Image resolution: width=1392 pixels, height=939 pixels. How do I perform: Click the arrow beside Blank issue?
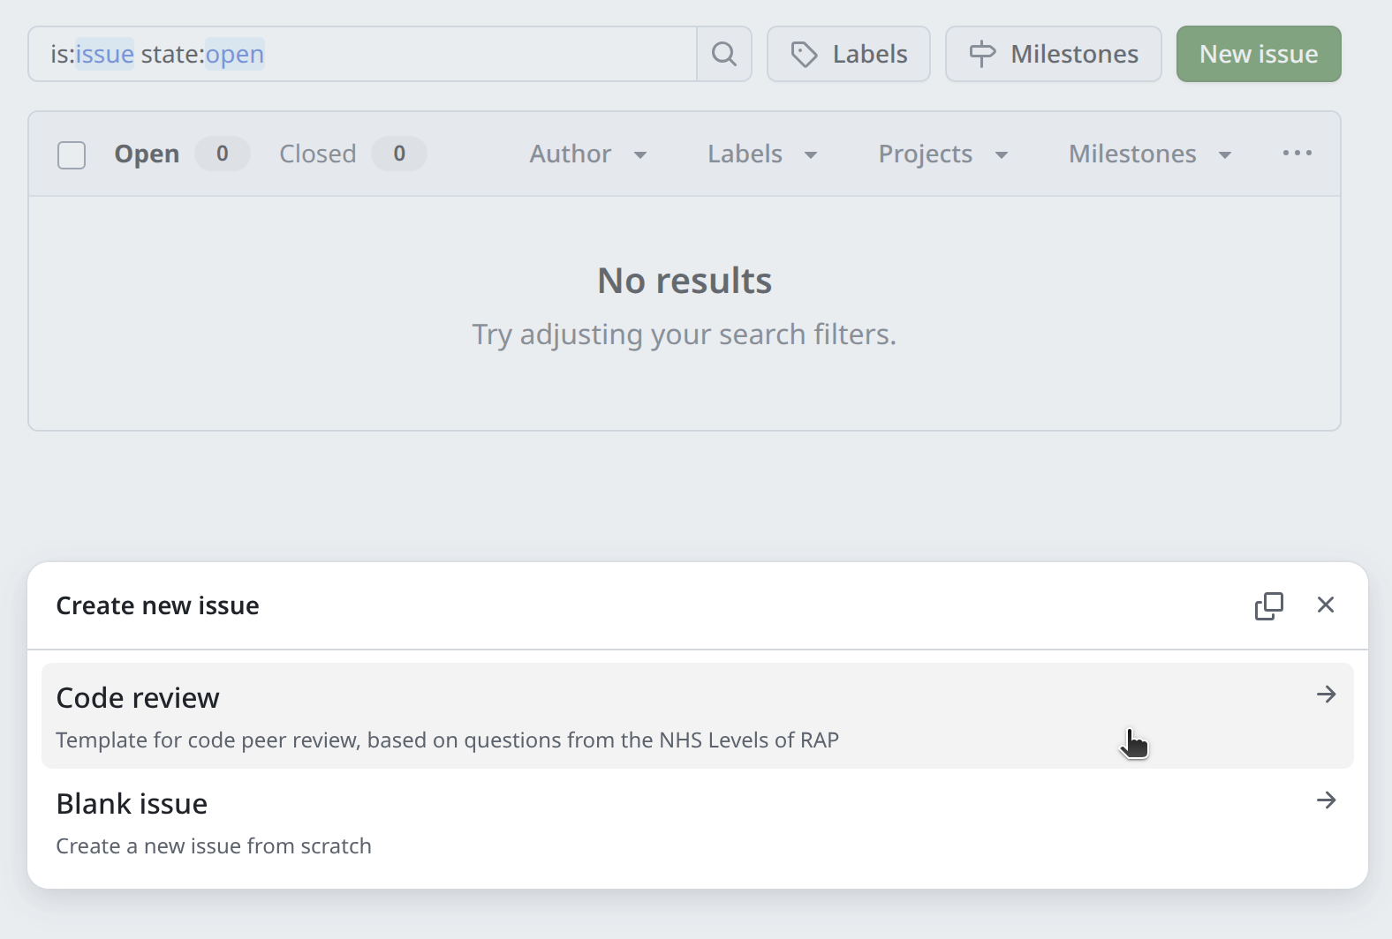(x=1326, y=800)
